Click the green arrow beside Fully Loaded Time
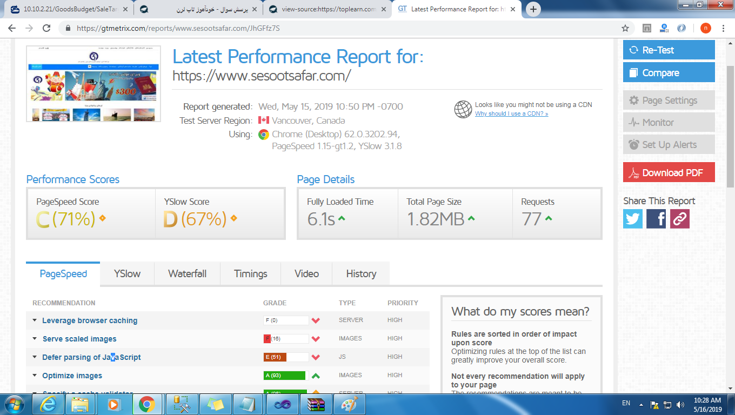This screenshot has height=415, width=735. 342,218
